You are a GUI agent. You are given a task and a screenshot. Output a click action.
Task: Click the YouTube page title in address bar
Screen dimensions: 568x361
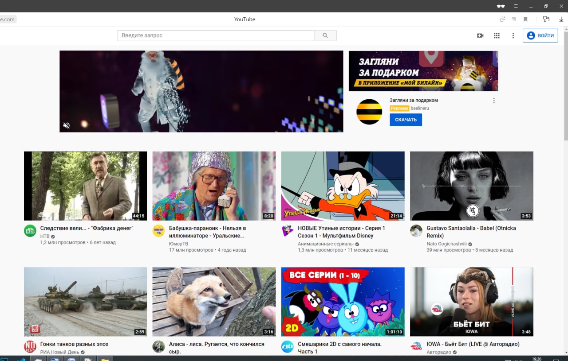tap(245, 19)
